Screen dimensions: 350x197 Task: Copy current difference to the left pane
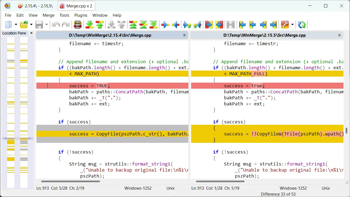[x=175, y=25]
